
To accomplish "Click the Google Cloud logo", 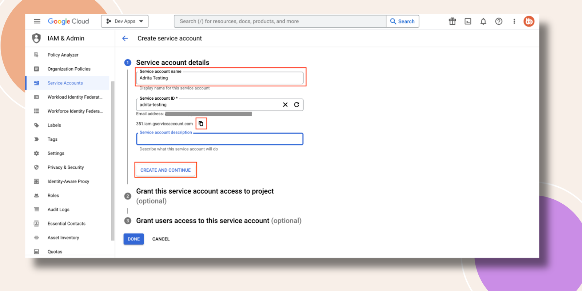I will 68,21.
